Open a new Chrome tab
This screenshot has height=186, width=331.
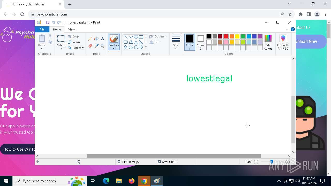70,4
